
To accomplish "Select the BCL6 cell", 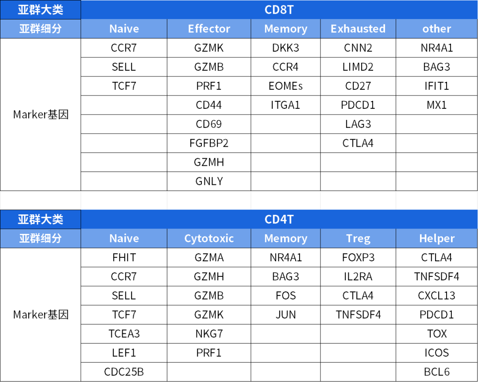I will coord(436,372).
